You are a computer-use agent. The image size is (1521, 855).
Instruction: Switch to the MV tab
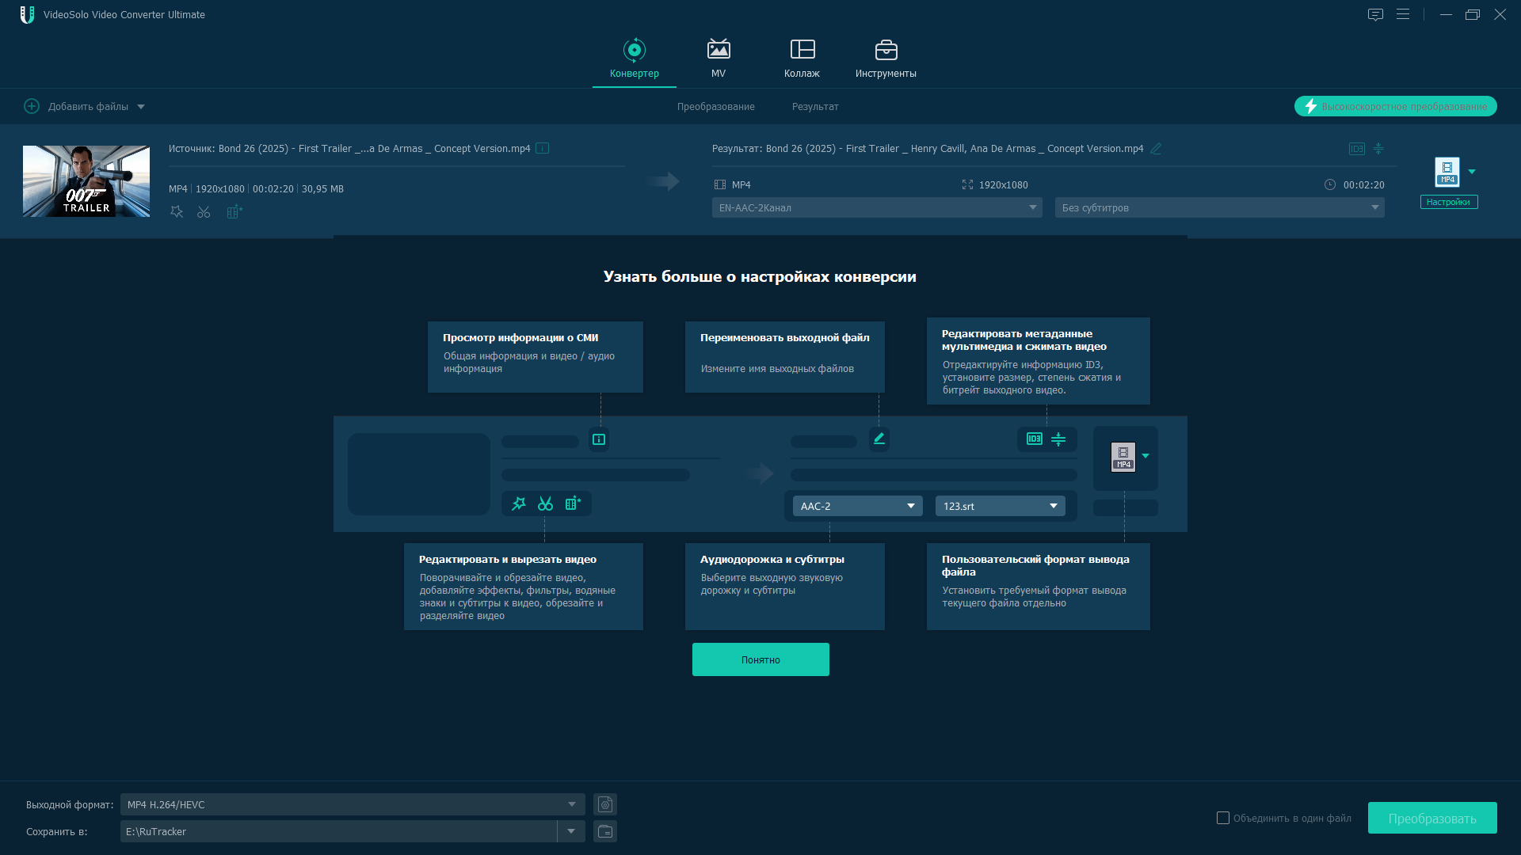click(x=718, y=59)
